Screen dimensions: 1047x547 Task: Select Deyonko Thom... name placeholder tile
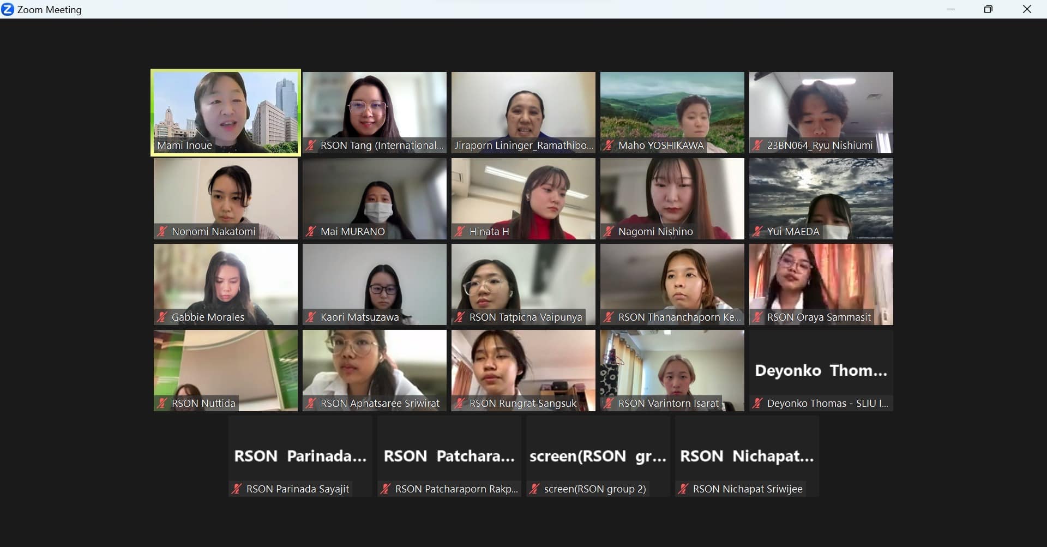(821, 370)
